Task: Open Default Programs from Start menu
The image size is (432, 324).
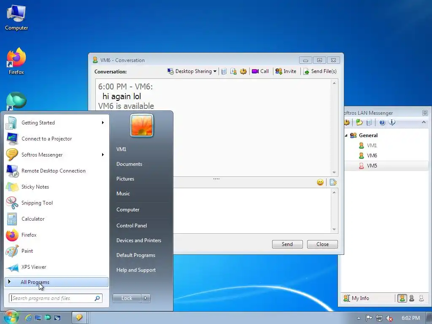Action: click(x=135, y=255)
